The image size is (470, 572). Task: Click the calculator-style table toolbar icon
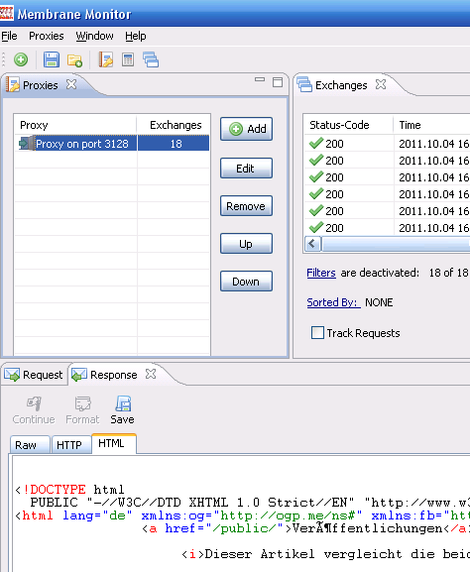pos(128,59)
